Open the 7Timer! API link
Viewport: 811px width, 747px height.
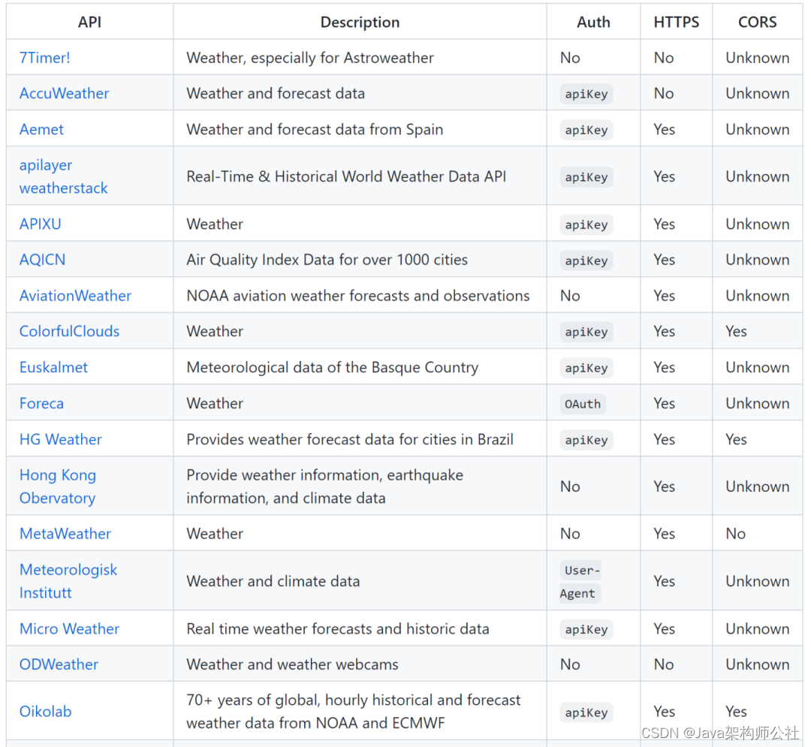(x=44, y=57)
